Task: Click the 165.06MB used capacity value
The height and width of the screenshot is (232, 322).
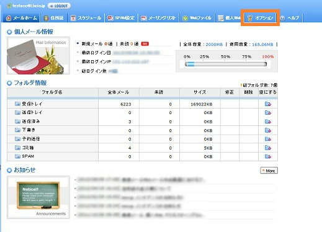Action: click(262, 45)
